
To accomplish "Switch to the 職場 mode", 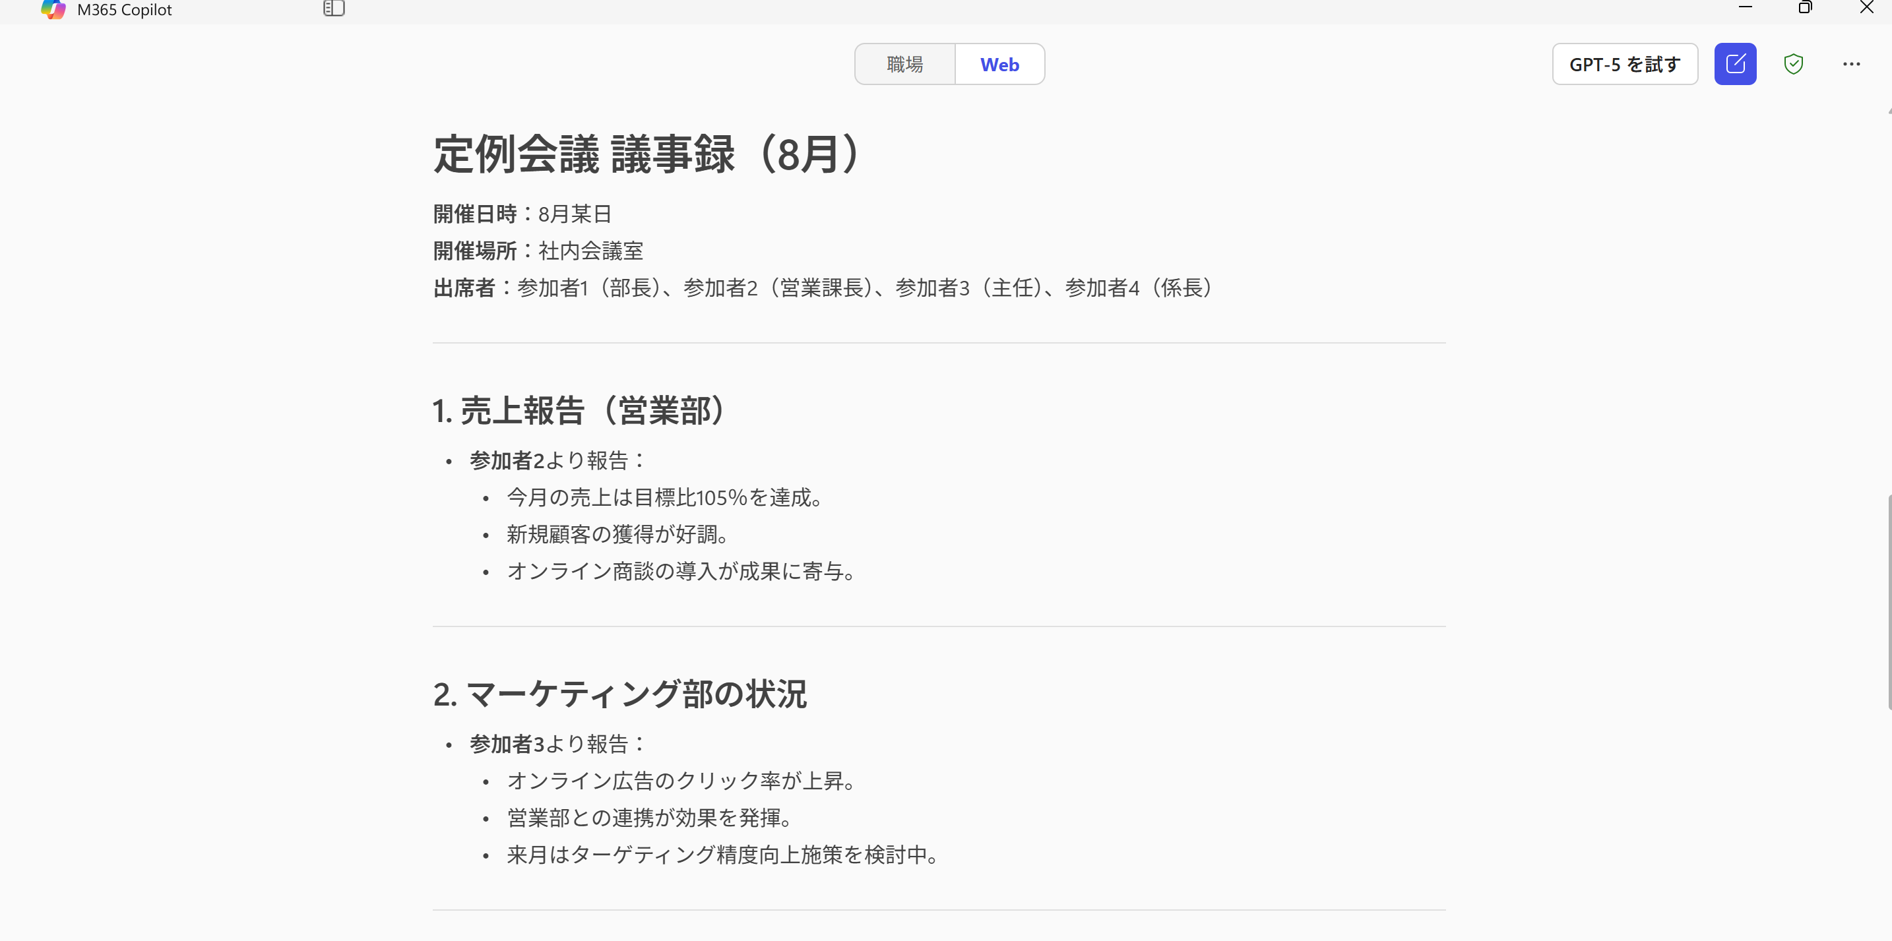I will point(904,64).
